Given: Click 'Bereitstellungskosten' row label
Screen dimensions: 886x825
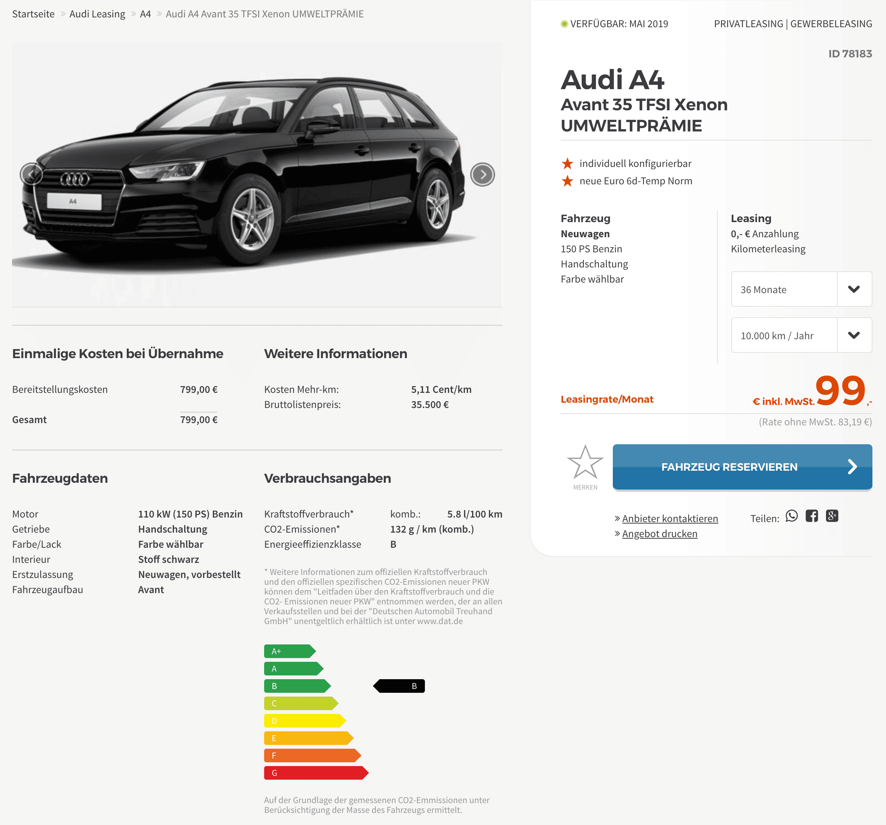Looking at the screenshot, I should [60, 389].
